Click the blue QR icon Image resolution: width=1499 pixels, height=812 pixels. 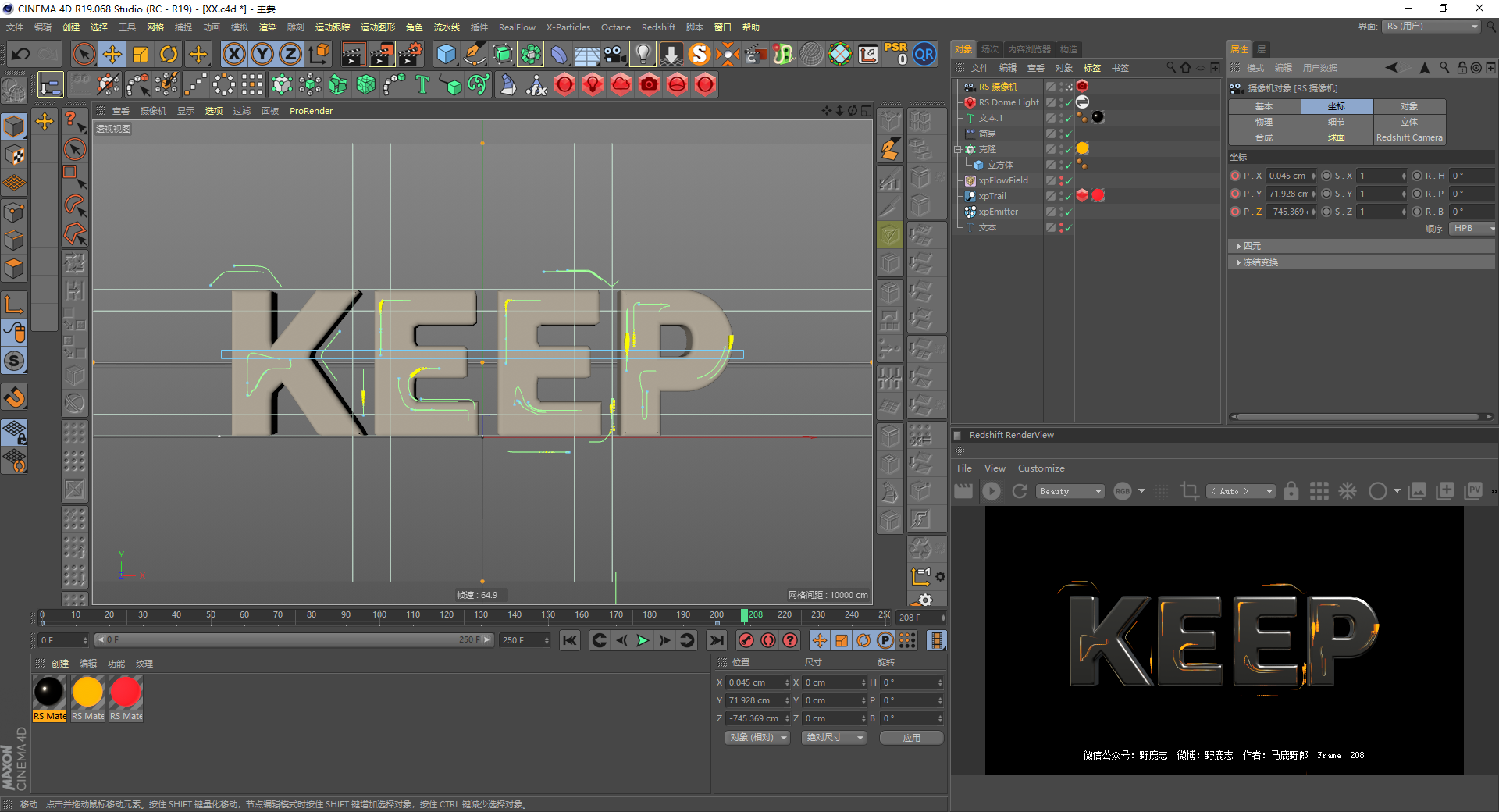click(924, 54)
